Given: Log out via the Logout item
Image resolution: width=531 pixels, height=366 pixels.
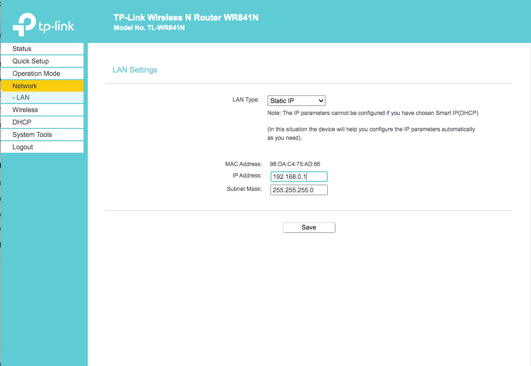Looking at the screenshot, I should (x=42, y=147).
